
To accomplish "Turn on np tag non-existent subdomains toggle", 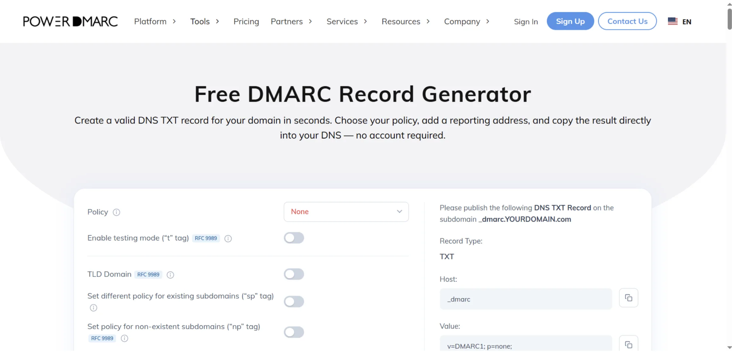I will pos(294,332).
